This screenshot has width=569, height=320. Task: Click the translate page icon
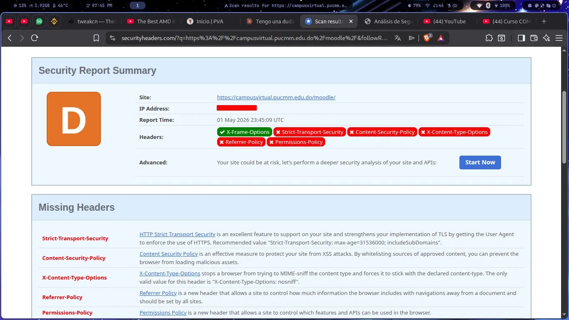point(398,38)
